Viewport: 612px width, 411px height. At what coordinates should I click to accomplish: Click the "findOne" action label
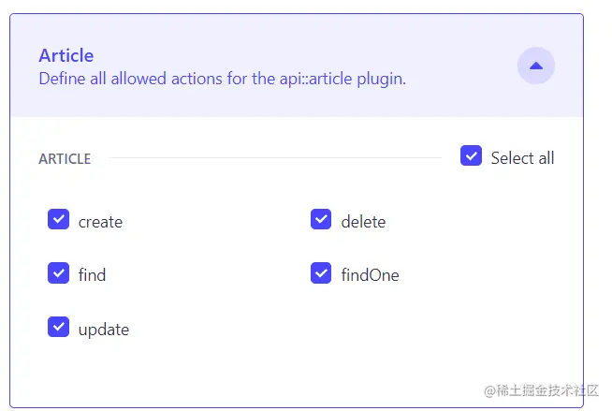(x=370, y=275)
